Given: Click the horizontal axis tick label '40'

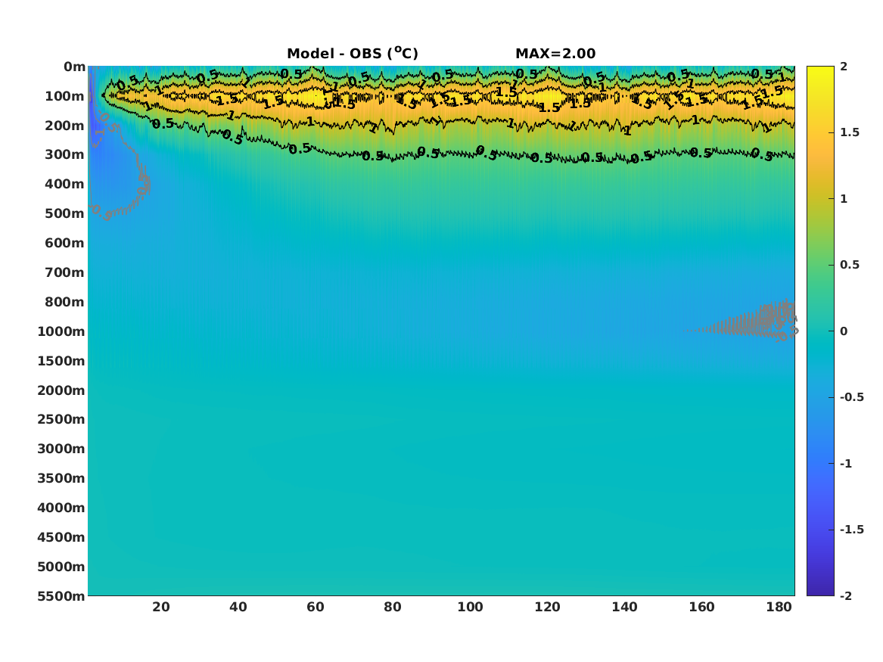Looking at the screenshot, I should pos(238,607).
